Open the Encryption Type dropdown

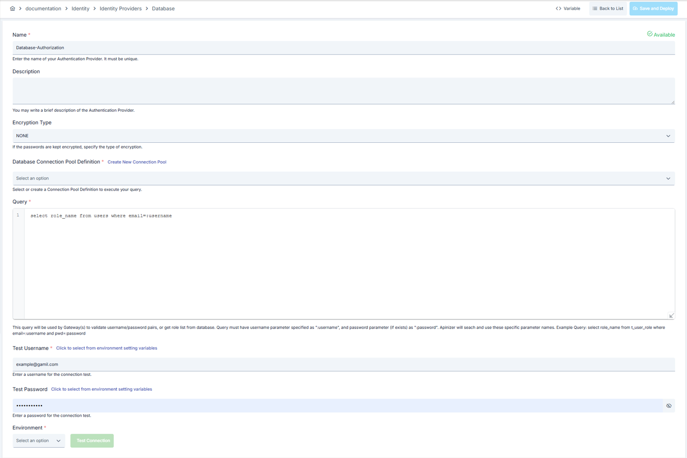point(343,136)
